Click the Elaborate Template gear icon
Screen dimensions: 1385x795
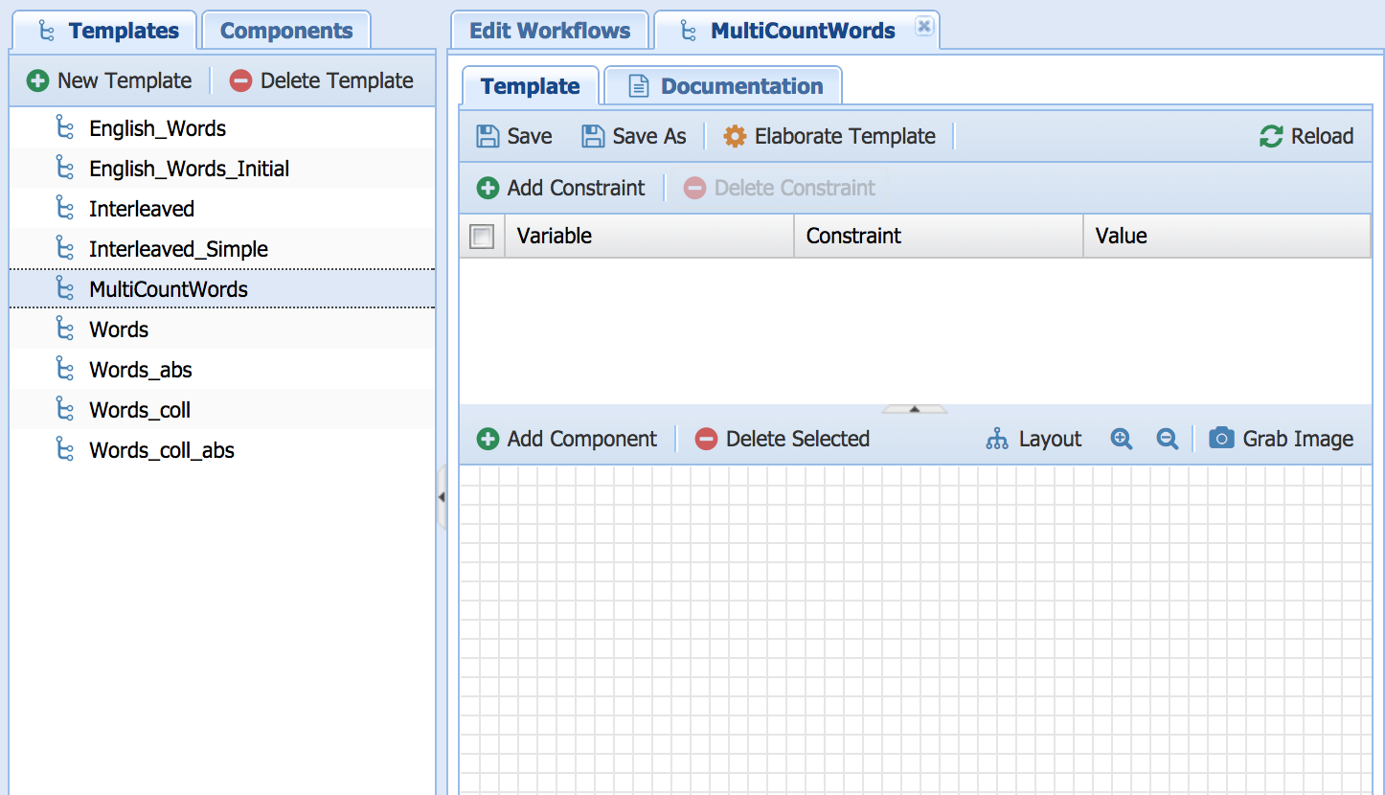(x=735, y=136)
